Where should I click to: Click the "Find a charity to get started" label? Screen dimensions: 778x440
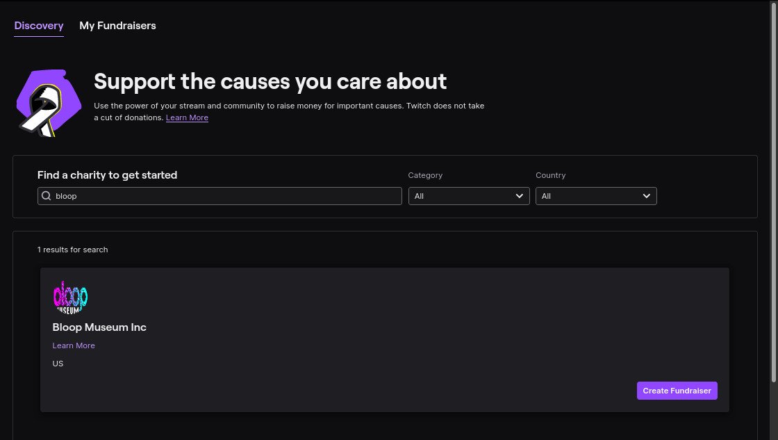[x=107, y=175]
